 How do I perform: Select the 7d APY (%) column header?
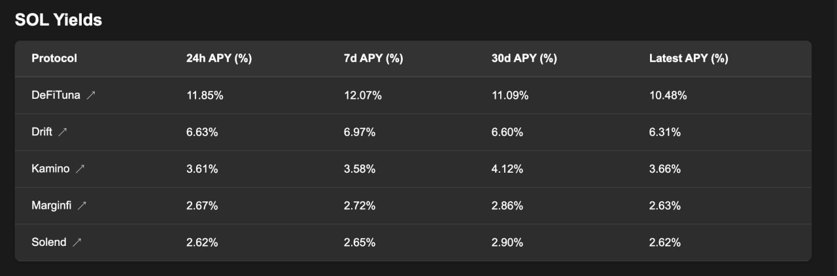(x=373, y=58)
